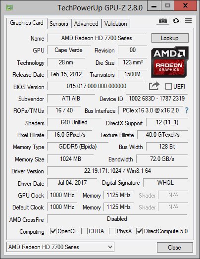
Task: Toggle the OpenCL checkbox
Action: [x=53, y=231]
